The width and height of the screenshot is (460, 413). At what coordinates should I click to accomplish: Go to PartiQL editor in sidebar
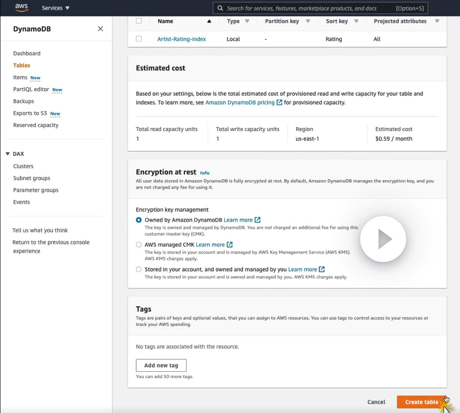point(31,89)
